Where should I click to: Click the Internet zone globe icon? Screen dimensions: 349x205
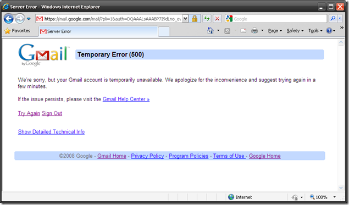click(231, 197)
